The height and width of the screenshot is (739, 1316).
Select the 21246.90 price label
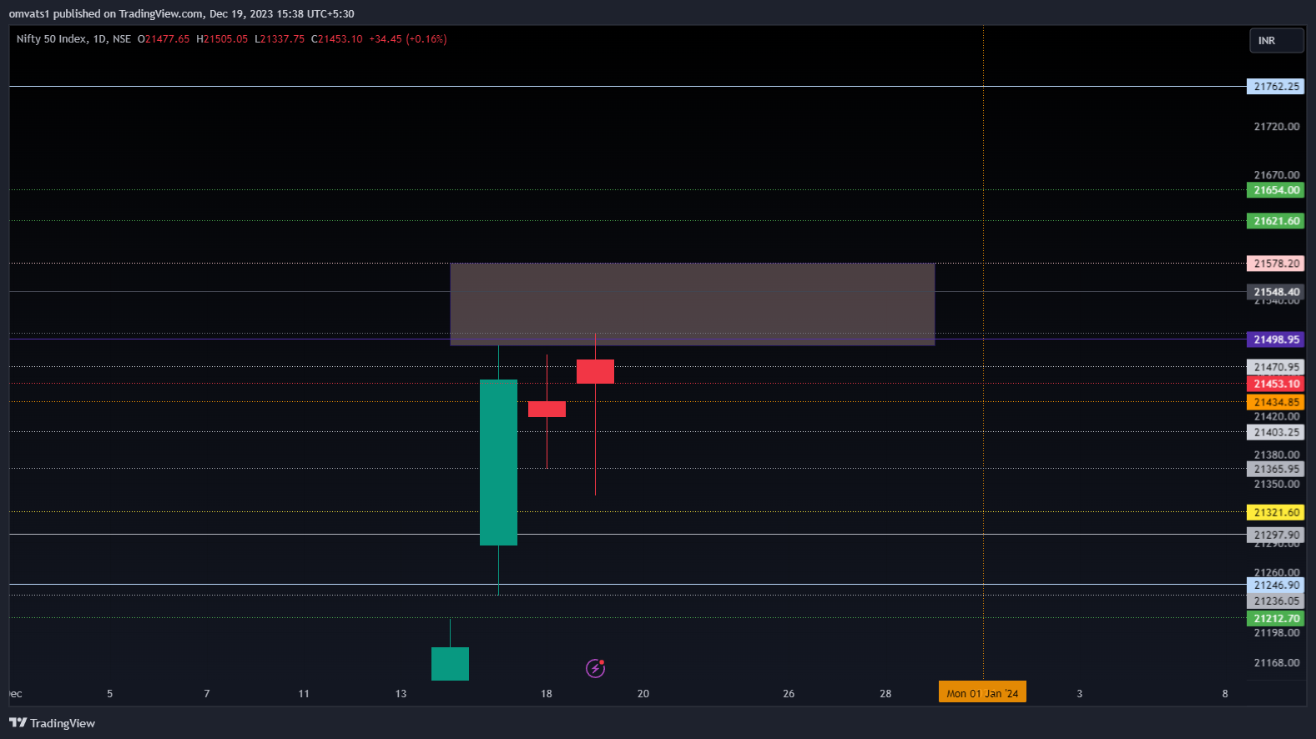pos(1275,585)
